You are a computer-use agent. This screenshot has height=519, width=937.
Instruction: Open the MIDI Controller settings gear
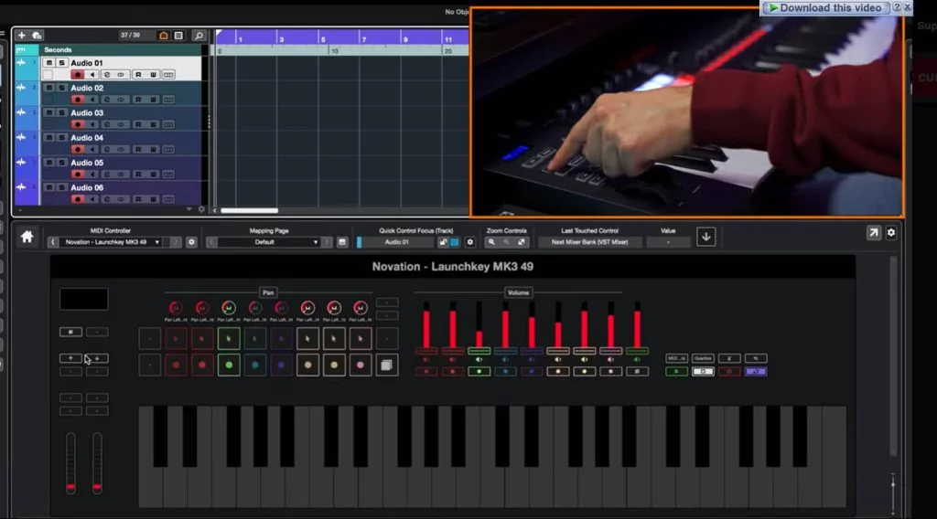tap(191, 242)
